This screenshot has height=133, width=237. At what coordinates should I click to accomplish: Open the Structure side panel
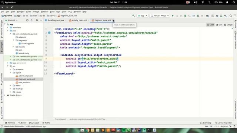[1, 113]
